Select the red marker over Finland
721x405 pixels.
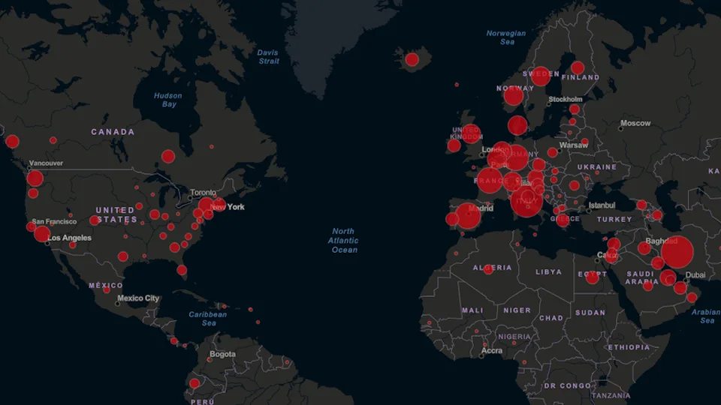pyautogui.click(x=578, y=67)
